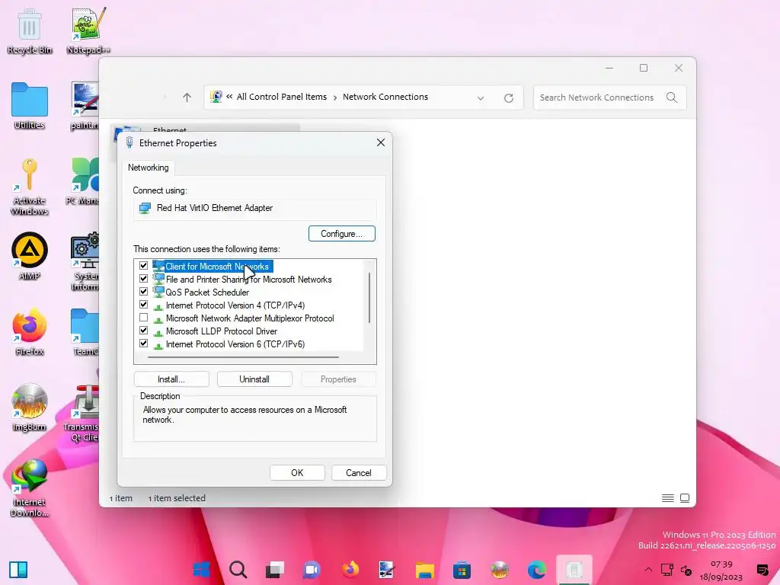Select Microsoft Network Adapter Multiplexor Protocol row
The width and height of the screenshot is (780, 585).
click(250, 318)
